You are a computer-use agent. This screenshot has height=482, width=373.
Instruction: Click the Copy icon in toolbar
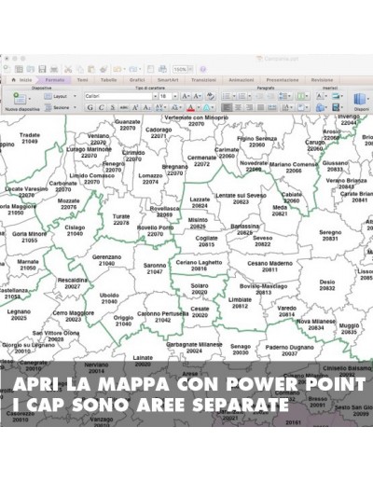pos(80,69)
